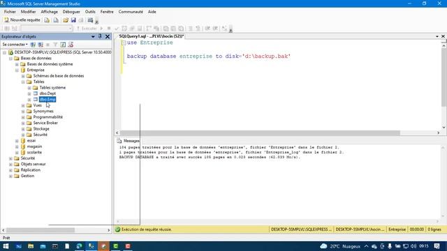447x251 pixels.
Task: Open File Explorer from the taskbar
Action: coord(31,246)
